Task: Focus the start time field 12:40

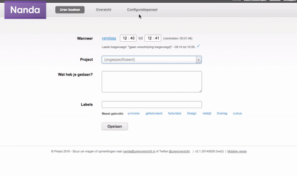Action: [x=128, y=38]
